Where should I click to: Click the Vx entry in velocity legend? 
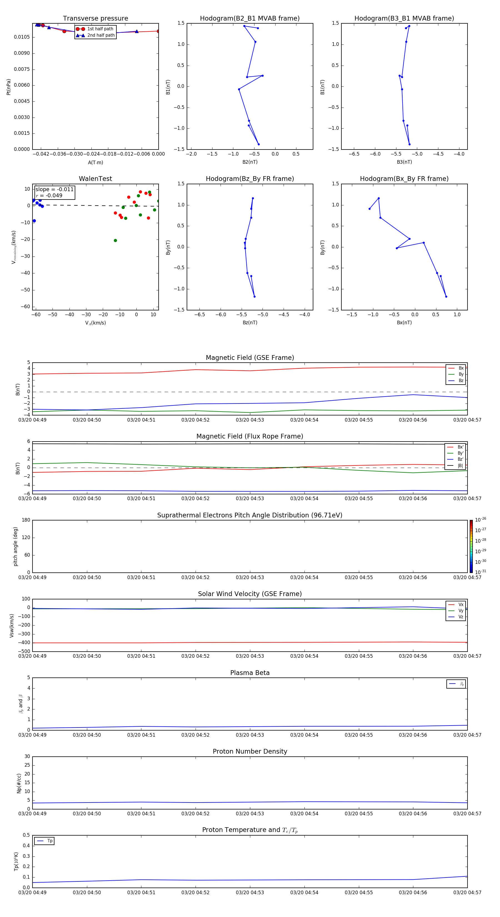[456, 604]
